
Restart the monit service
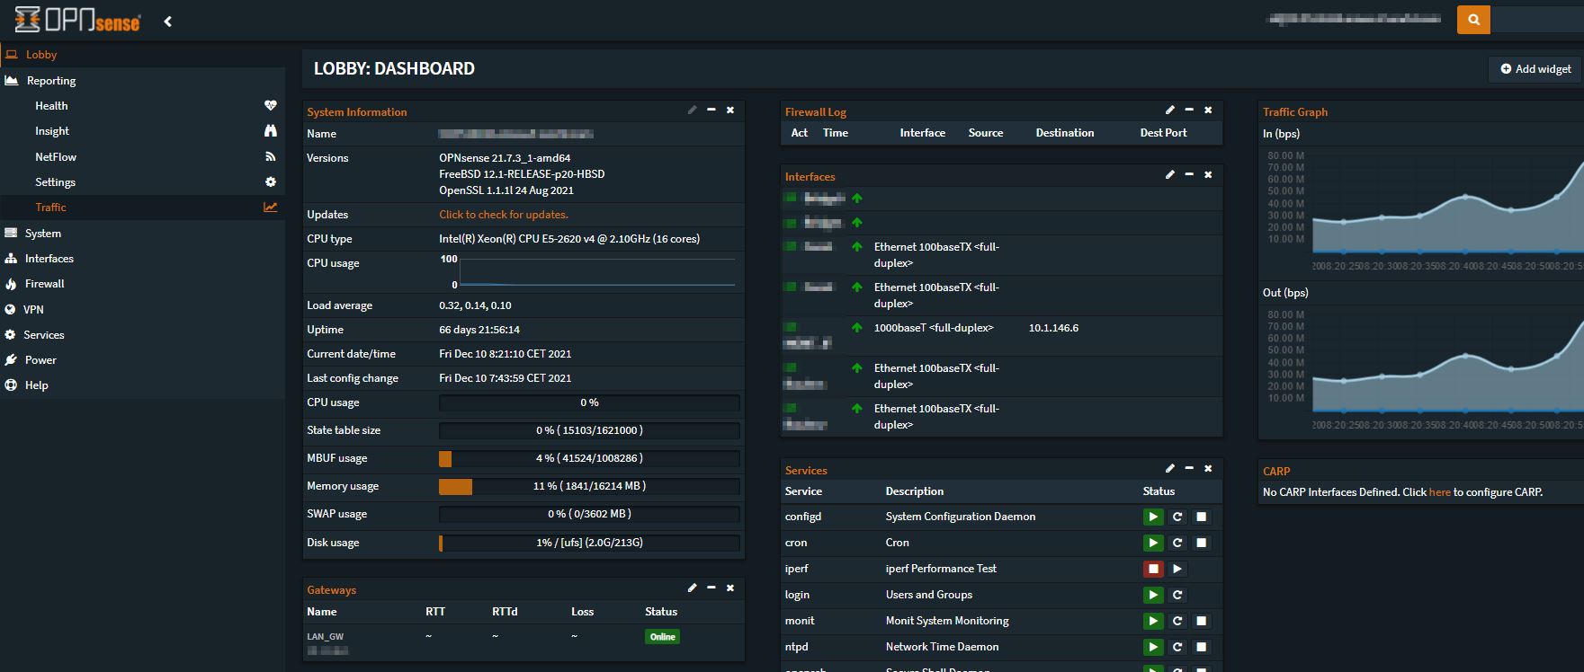click(x=1177, y=621)
